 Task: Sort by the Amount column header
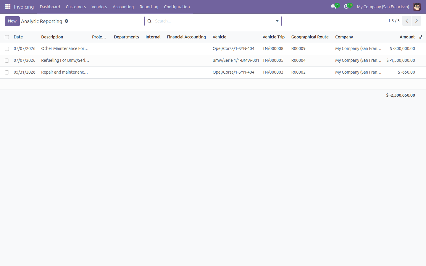[x=407, y=37]
